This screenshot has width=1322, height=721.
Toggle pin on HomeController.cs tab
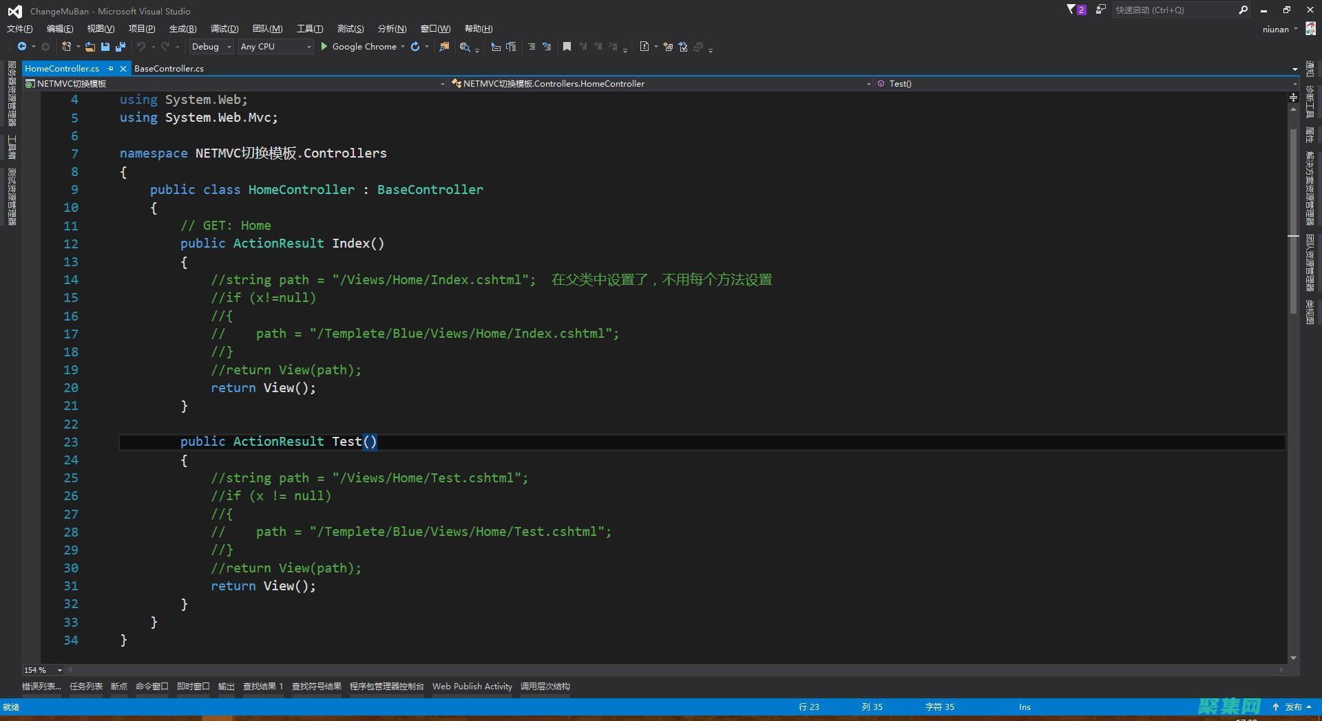110,69
